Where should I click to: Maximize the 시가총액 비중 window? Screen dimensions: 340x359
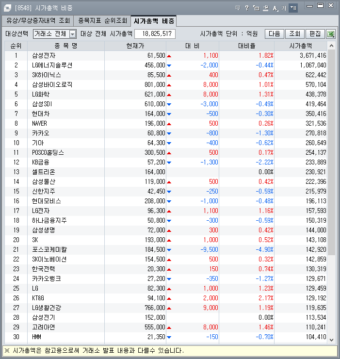pyautogui.click(x=320, y=6)
